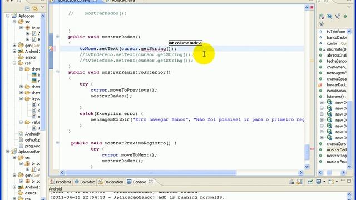This screenshot has height=200, width=356.
Task: Open the Package Explorer view menu arrow
Action: coord(43,7)
